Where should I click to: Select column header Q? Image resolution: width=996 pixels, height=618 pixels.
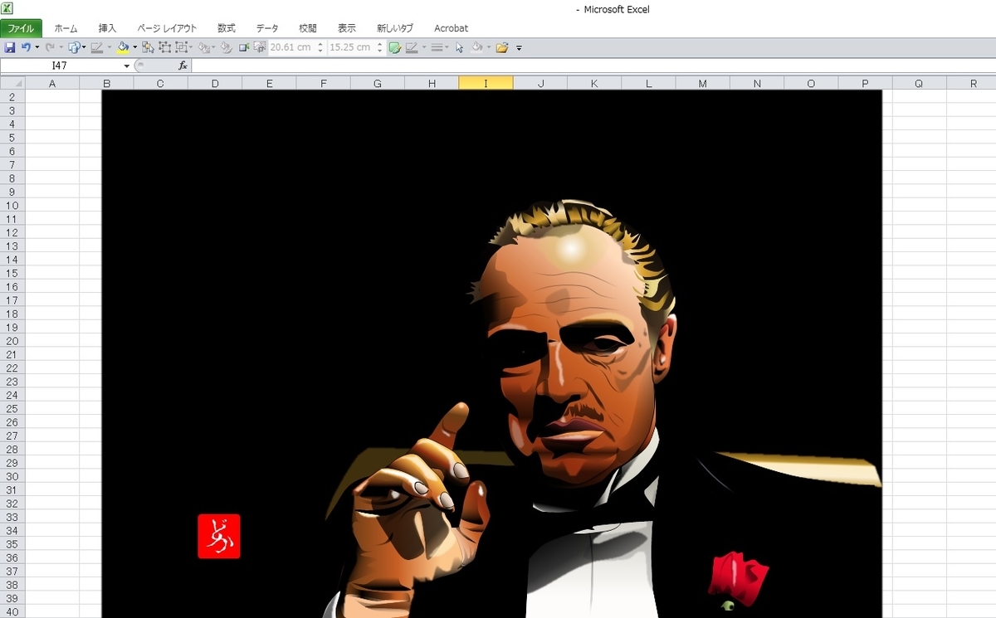(x=919, y=83)
